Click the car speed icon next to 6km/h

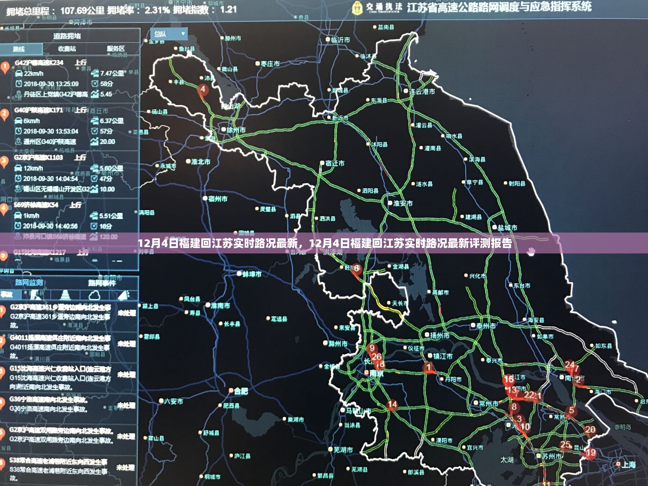coord(18,121)
